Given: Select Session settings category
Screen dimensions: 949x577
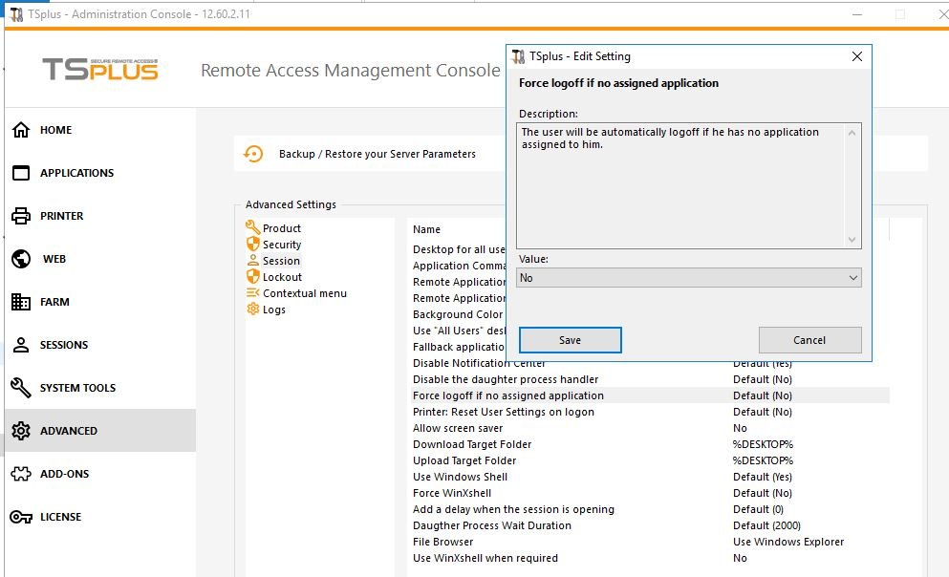Looking at the screenshot, I should pyautogui.click(x=281, y=261).
